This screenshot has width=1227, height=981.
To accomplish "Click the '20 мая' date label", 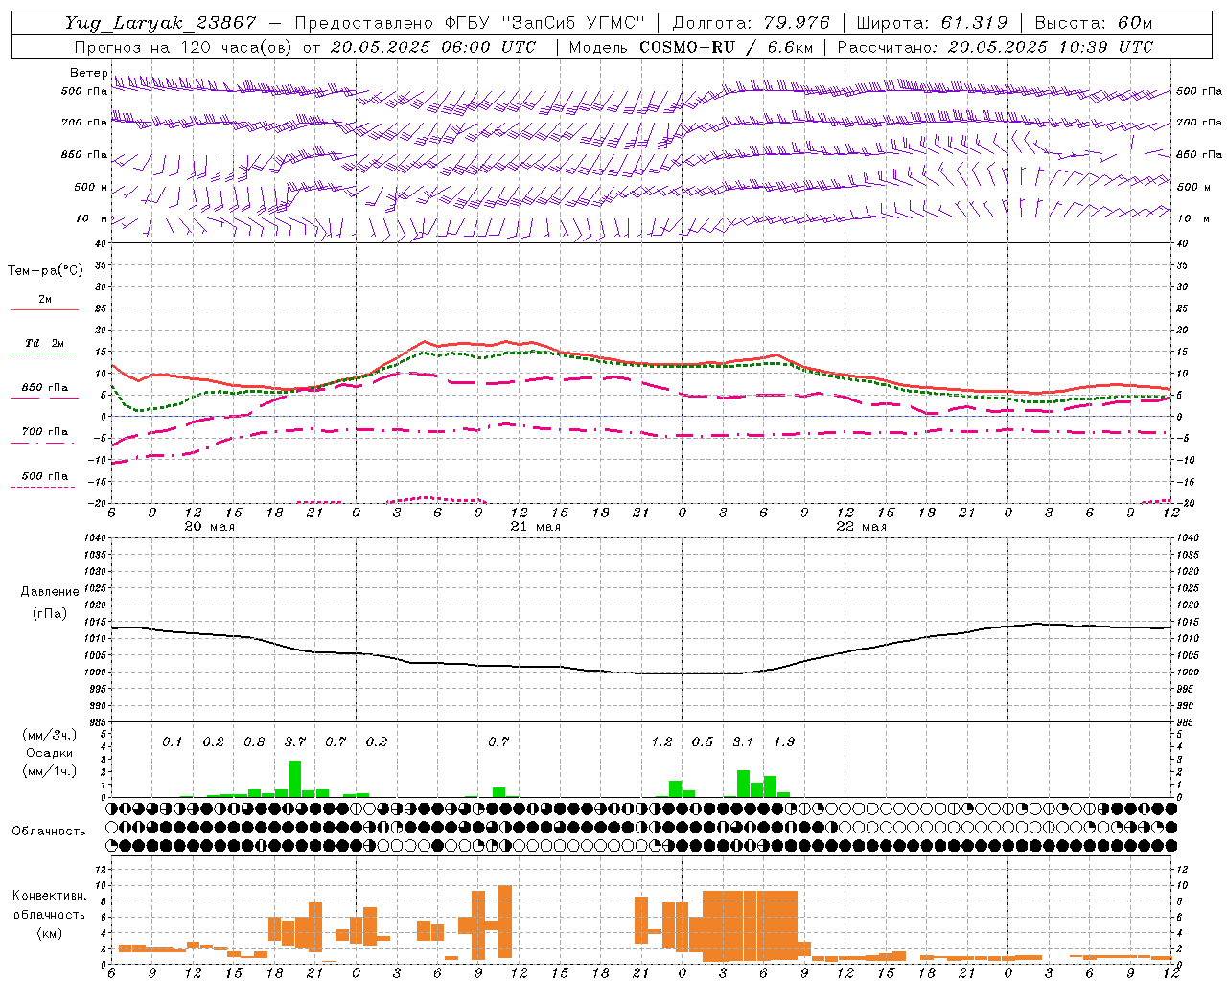I will (x=210, y=527).
